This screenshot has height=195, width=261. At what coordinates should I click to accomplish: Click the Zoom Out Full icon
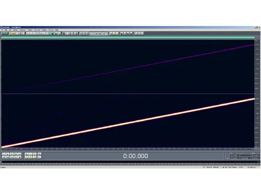tap(34, 154)
